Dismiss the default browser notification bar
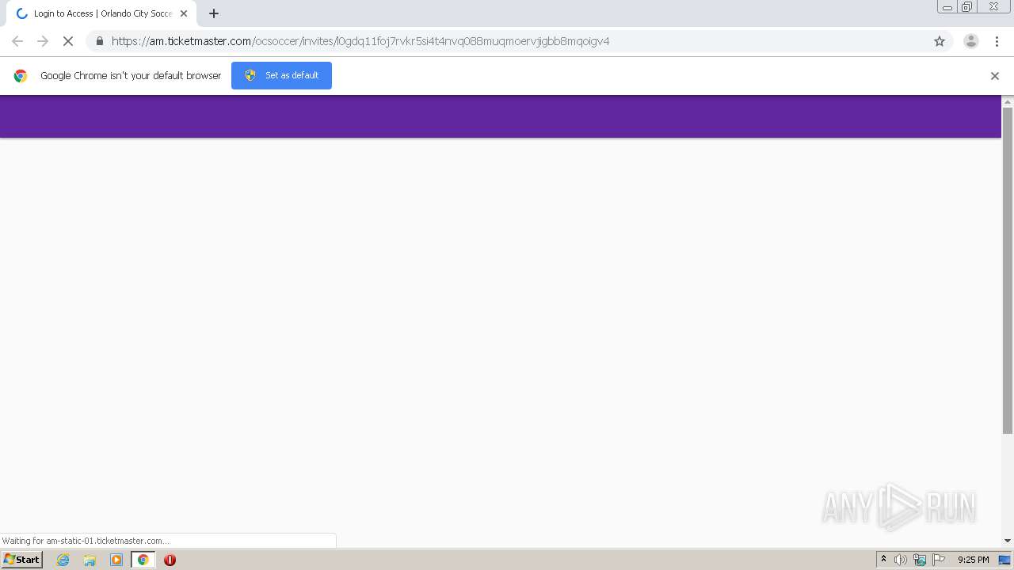The image size is (1014, 570). (x=995, y=76)
